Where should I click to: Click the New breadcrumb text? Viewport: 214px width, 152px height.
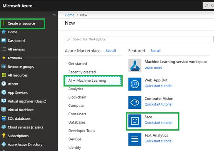83,15
